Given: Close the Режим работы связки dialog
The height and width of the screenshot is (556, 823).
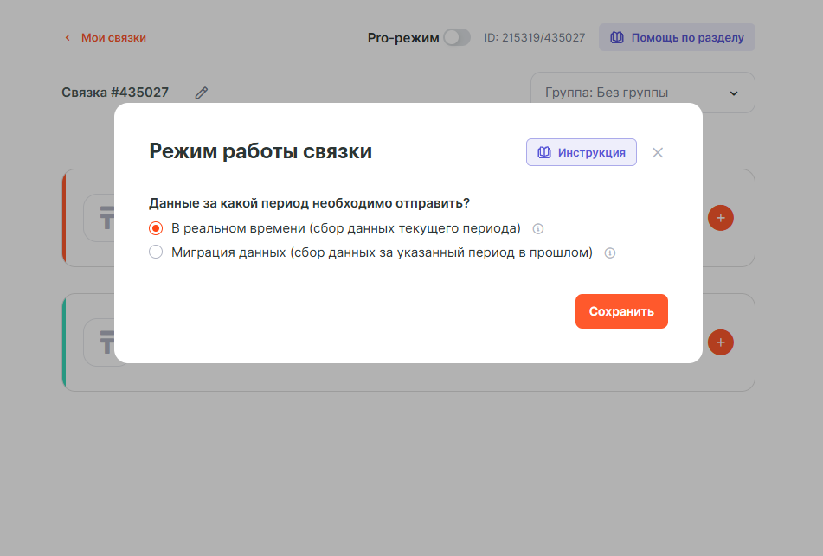Looking at the screenshot, I should [x=658, y=153].
